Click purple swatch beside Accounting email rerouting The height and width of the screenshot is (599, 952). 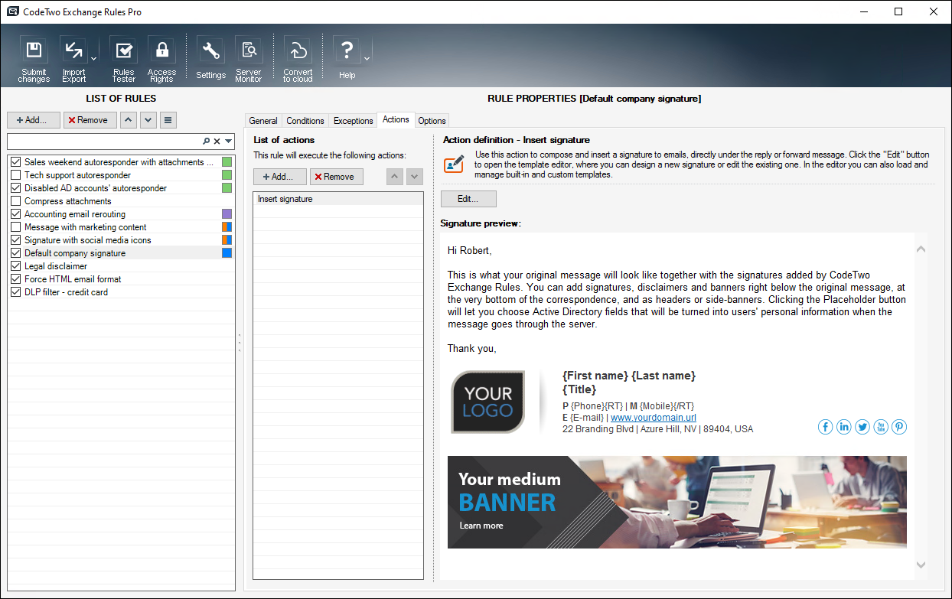click(x=227, y=214)
